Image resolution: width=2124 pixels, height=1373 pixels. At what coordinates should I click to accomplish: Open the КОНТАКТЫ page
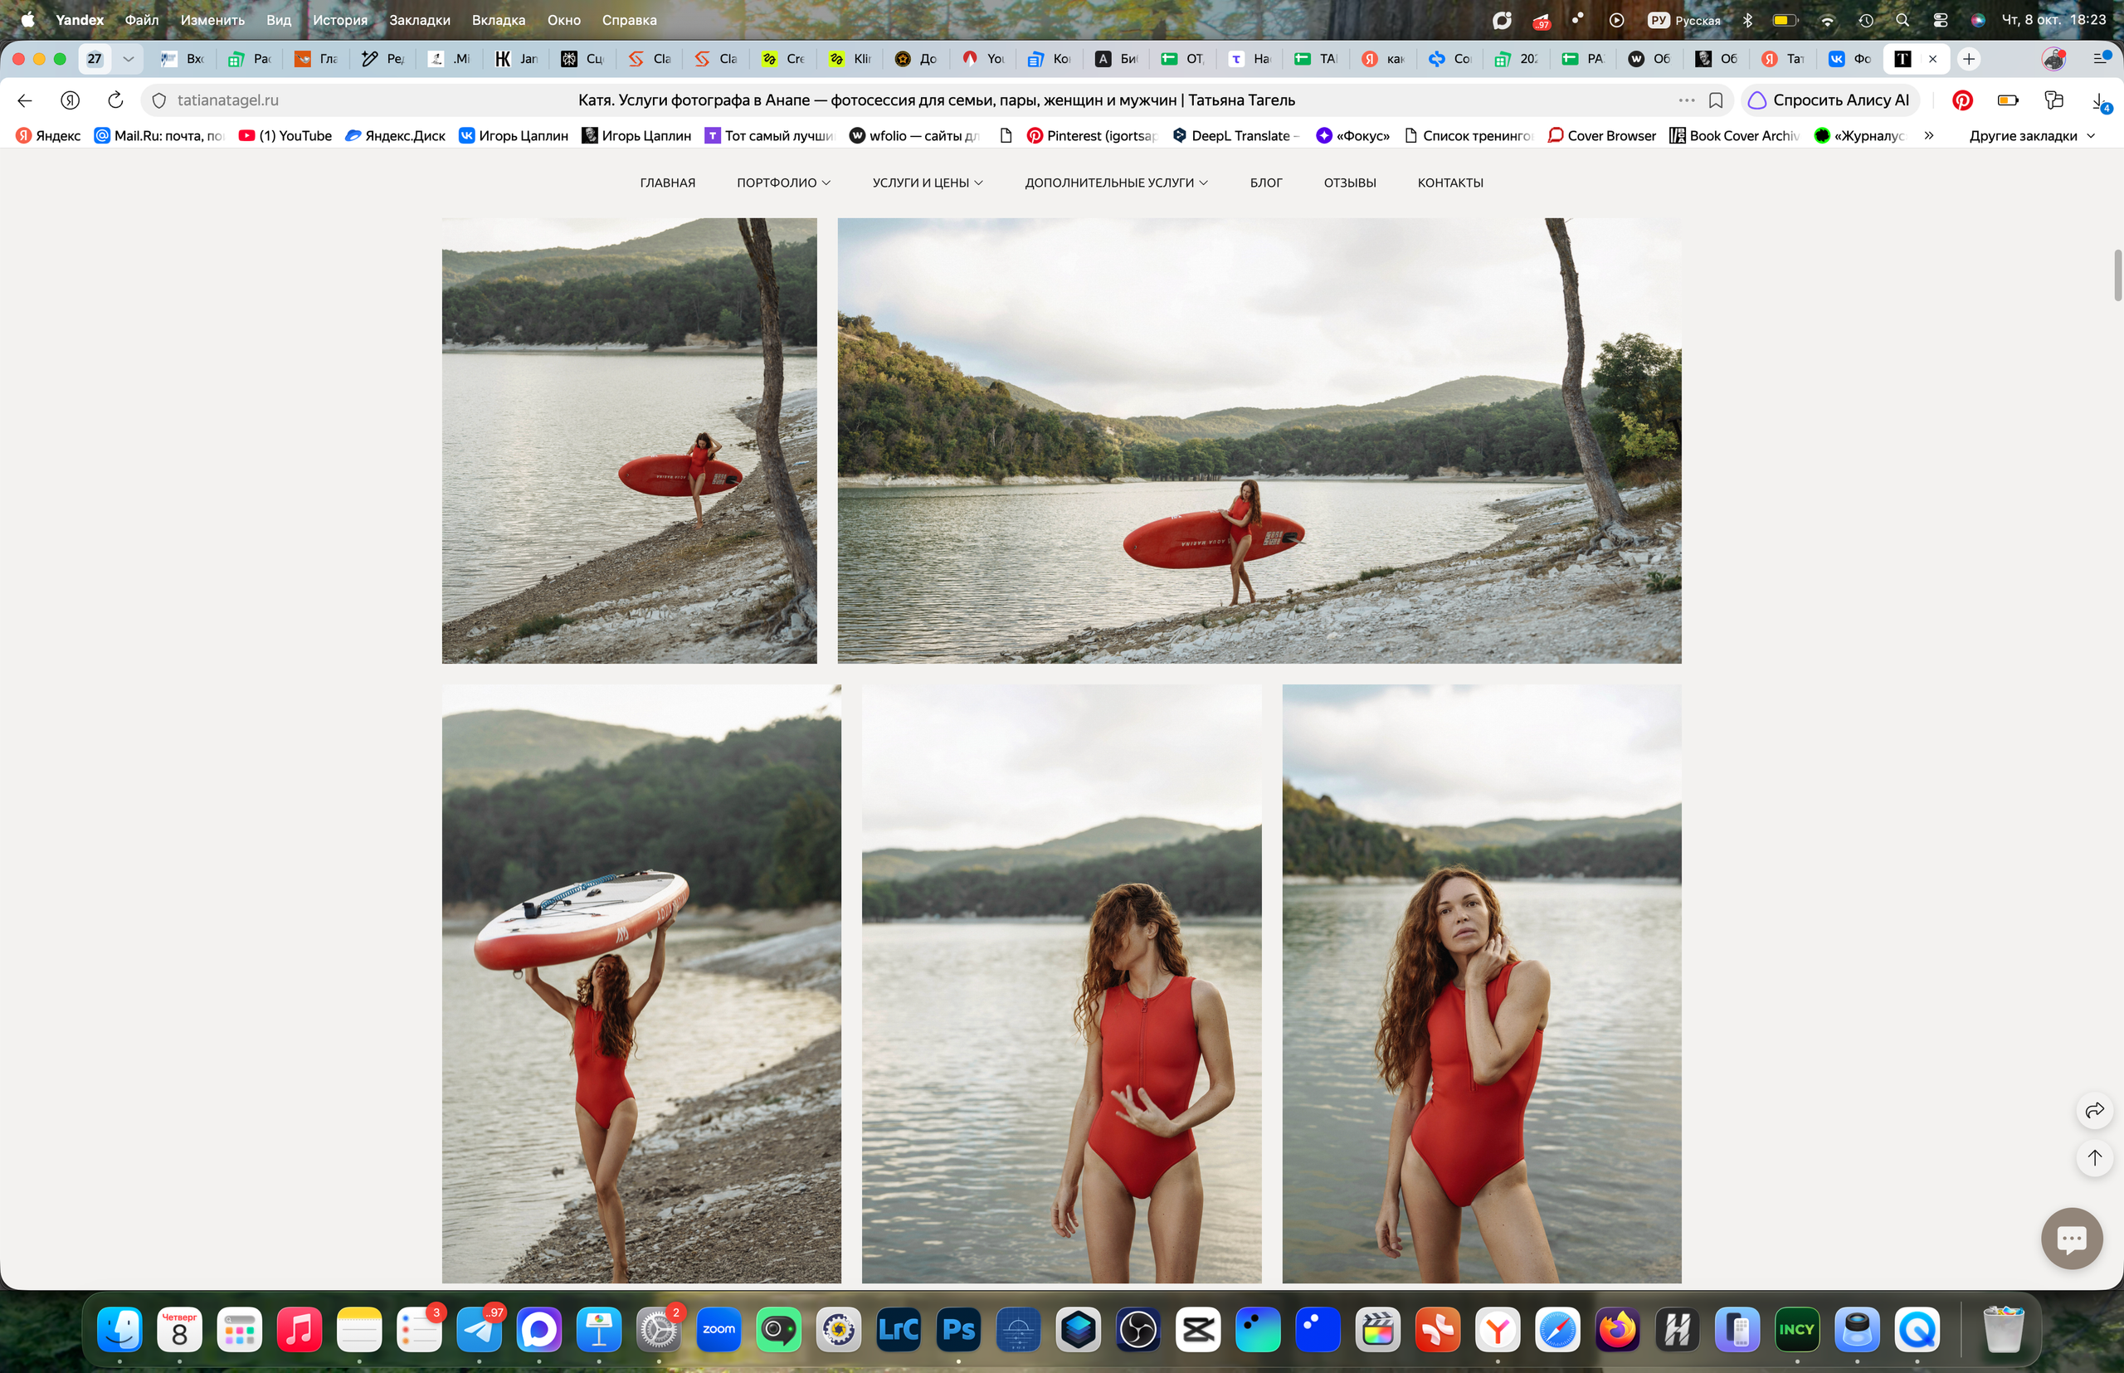(x=1450, y=183)
